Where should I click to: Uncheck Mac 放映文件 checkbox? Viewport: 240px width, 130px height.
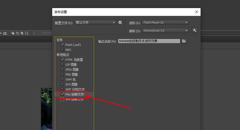[62, 94]
